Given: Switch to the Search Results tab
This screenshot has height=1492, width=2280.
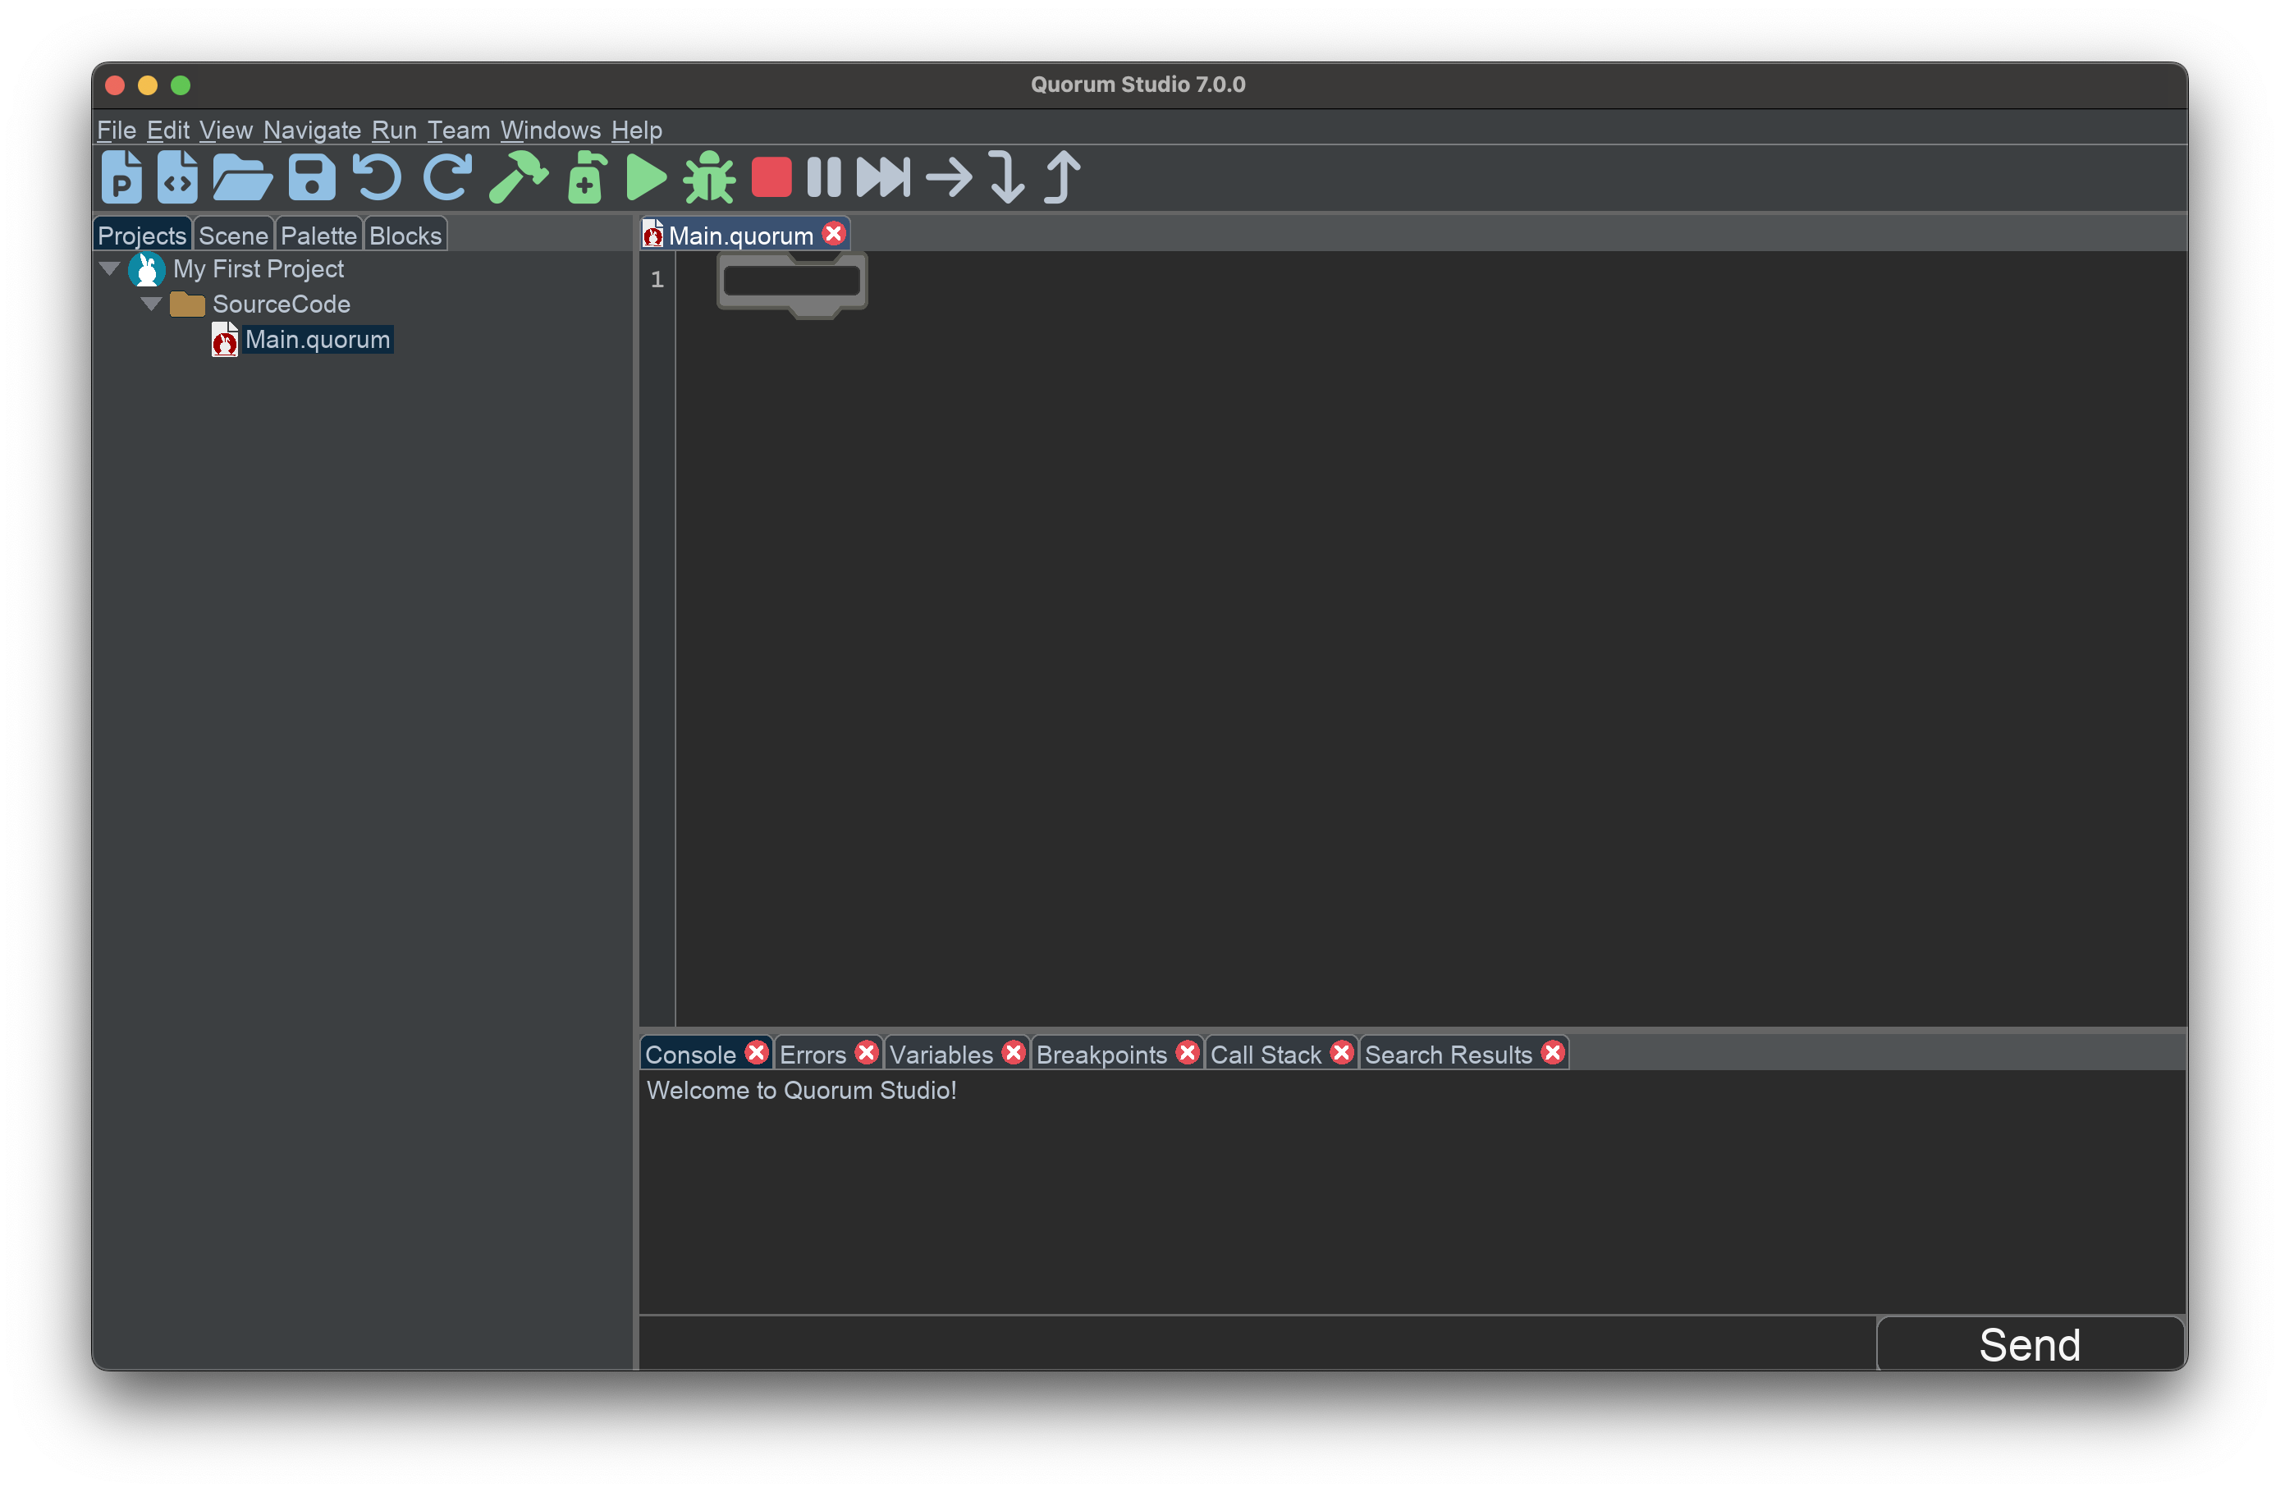Looking at the screenshot, I should coord(1449,1055).
